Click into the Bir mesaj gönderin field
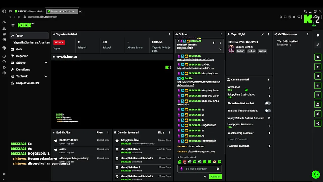Screen dimensions: 323x182 click(x=200, y=169)
